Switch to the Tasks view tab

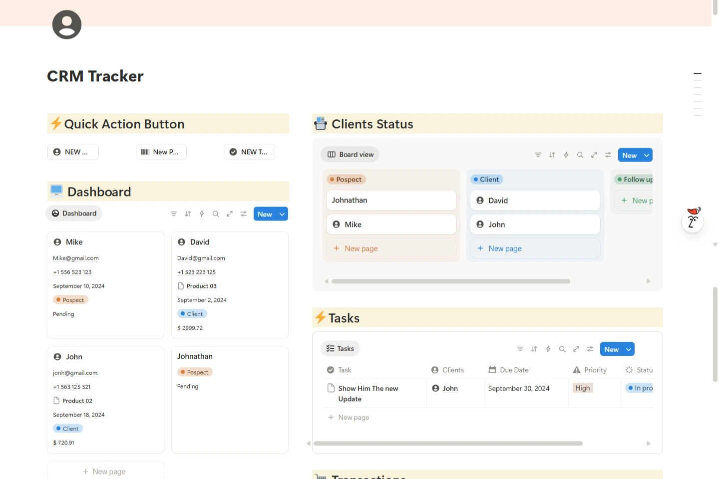pos(340,348)
